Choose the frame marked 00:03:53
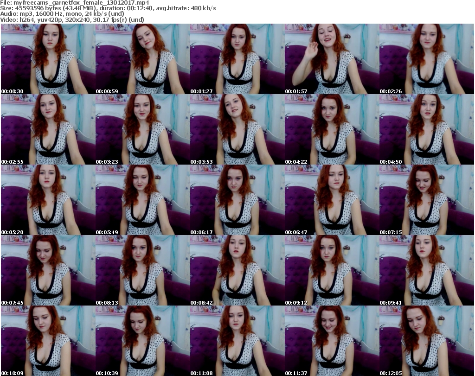This screenshot has width=475, height=376. click(237, 129)
